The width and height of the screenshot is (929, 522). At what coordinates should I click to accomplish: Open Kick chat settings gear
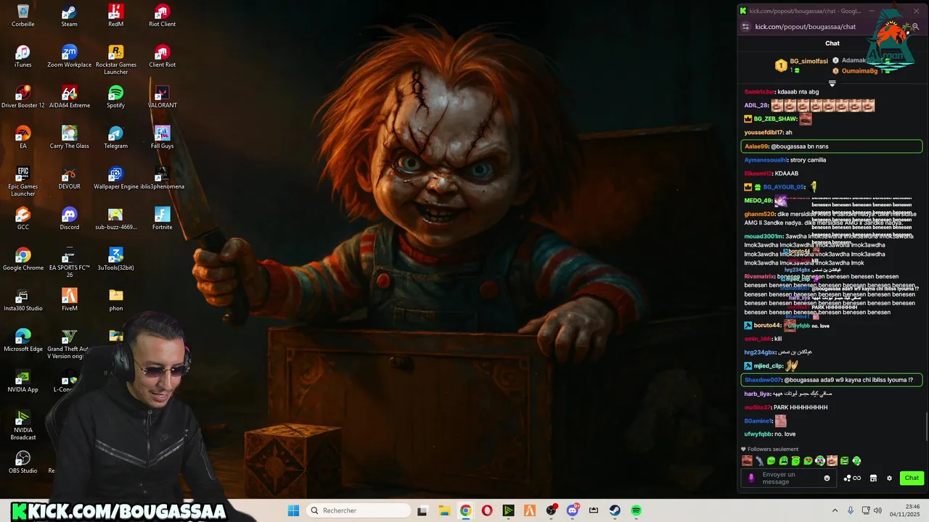click(x=889, y=478)
